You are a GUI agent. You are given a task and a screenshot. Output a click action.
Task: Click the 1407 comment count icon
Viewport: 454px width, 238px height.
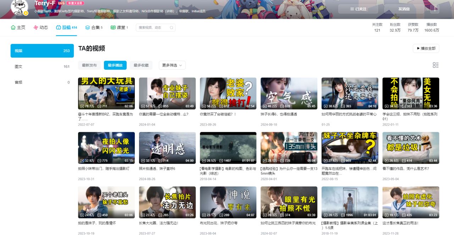tap(221, 161)
